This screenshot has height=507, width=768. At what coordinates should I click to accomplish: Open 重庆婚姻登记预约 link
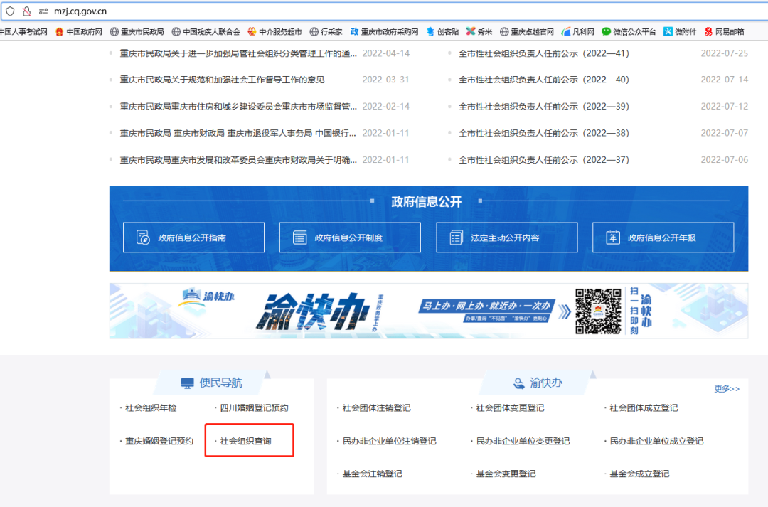pyautogui.click(x=159, y=441)
